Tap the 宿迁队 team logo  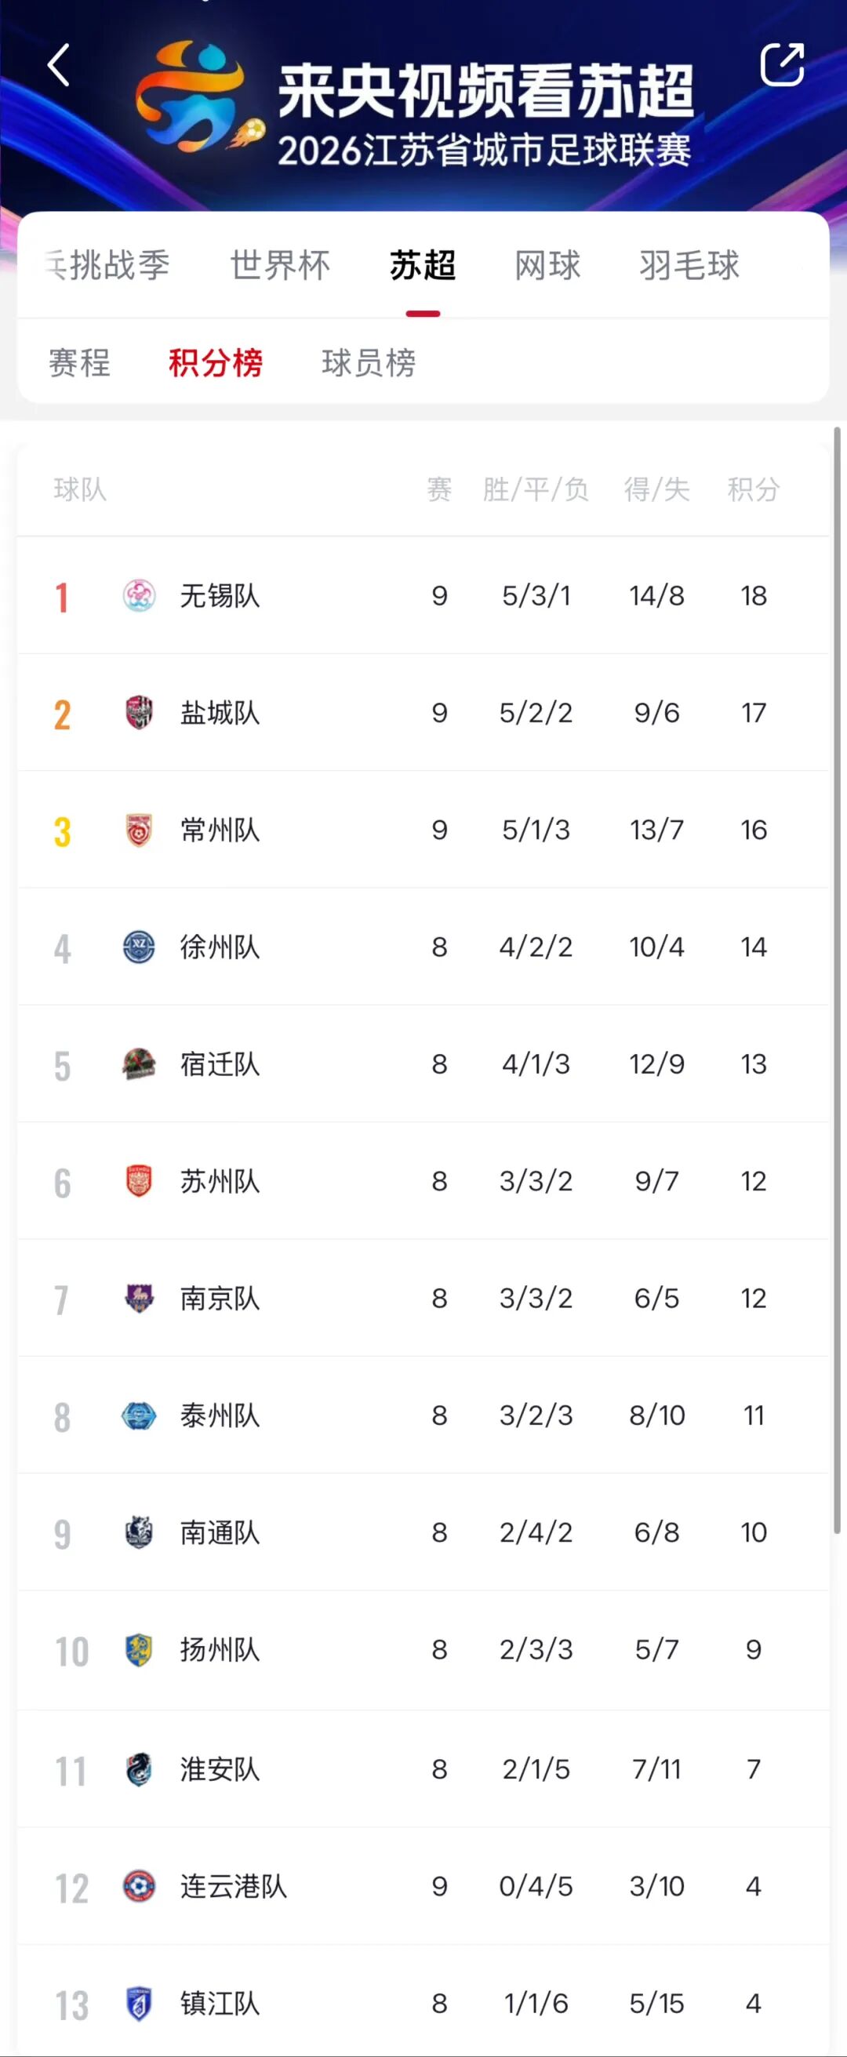point(139,1063)
